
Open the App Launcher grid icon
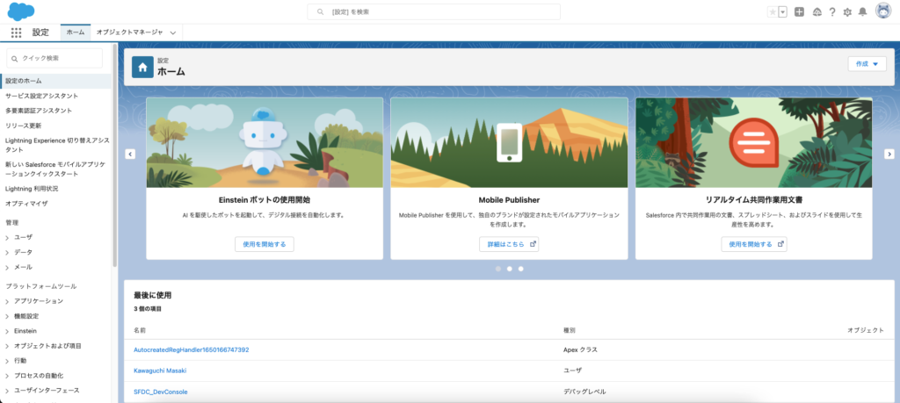tap(16, 32)
